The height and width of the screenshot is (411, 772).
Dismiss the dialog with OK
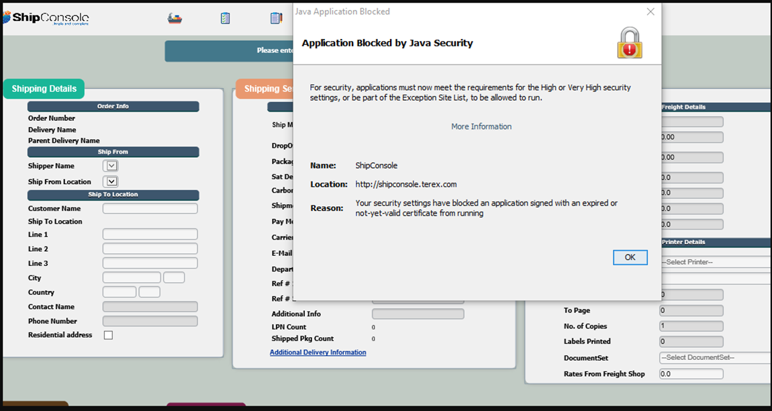tap(630, 257)
